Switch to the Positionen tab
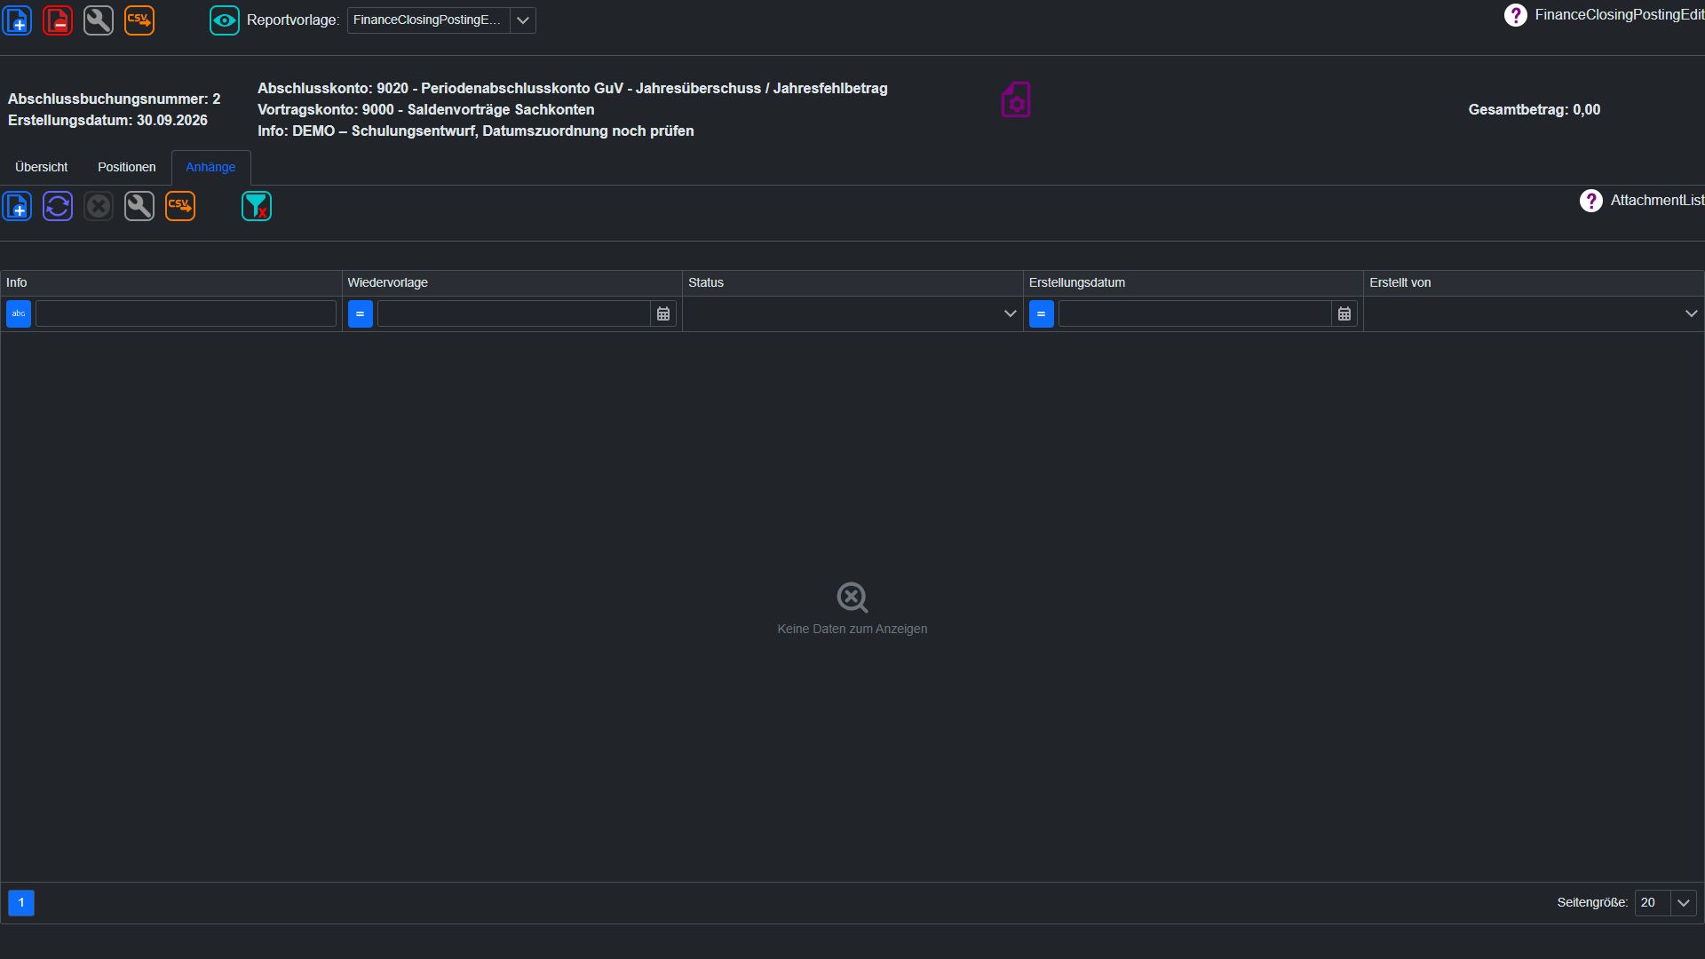 tap(127, 167)
